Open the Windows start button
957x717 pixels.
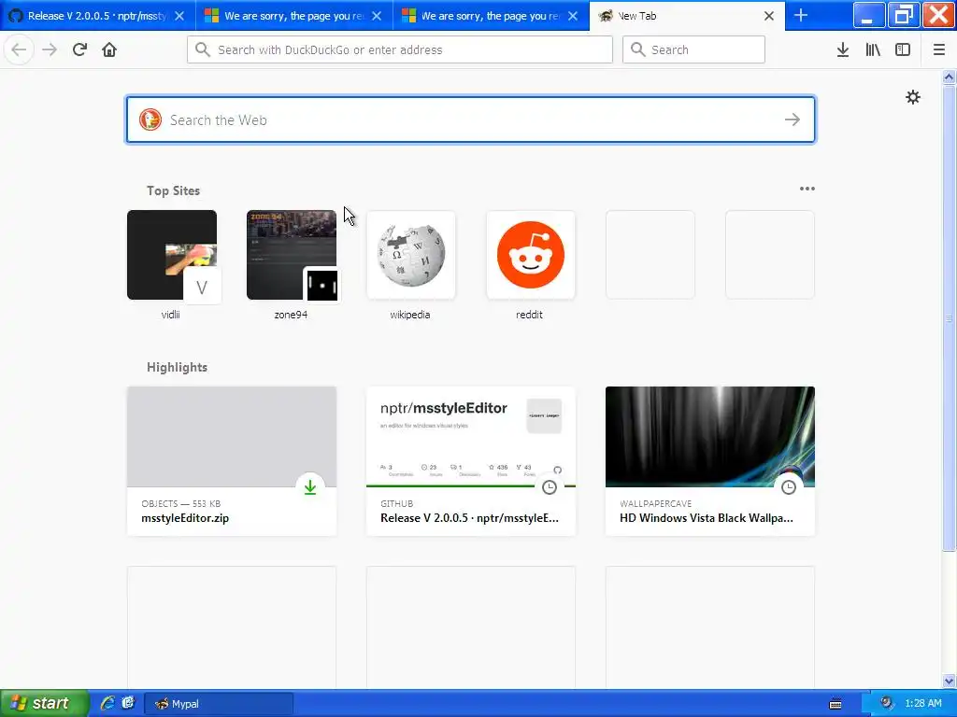(x=45, y=703)
